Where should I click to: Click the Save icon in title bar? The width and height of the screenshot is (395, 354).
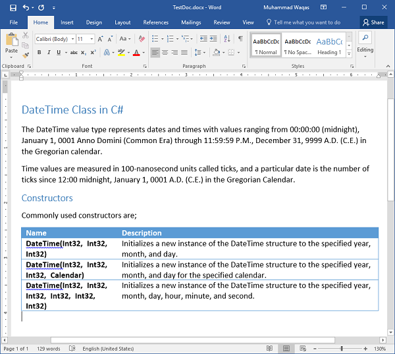(10, 7)
